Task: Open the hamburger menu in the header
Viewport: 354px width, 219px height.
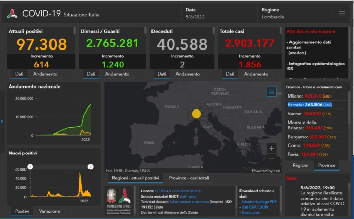Action: coord(342,14)
